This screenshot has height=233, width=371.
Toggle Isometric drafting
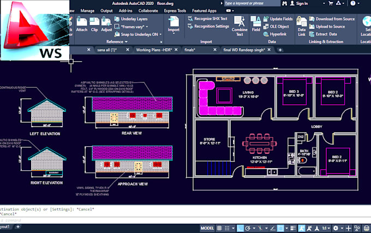point(260,228)
